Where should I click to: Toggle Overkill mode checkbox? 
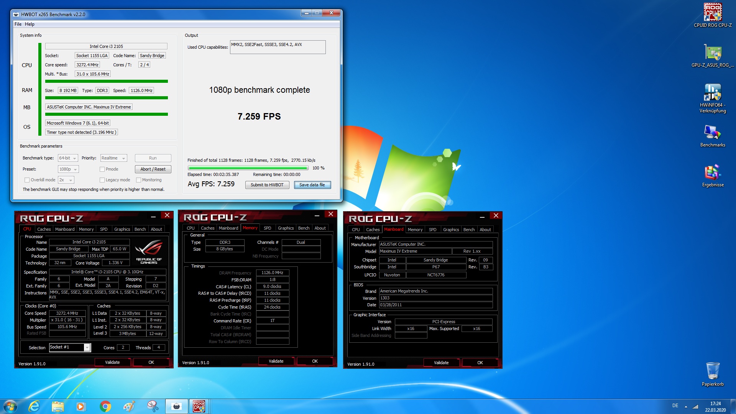(x=27, y=180)
